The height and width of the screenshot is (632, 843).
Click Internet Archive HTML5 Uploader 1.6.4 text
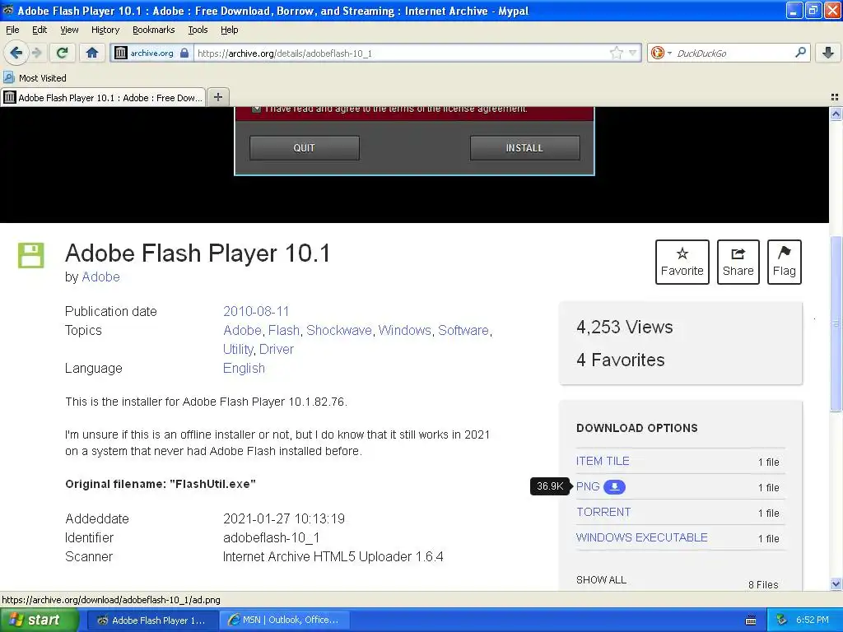tap(333, 556)
